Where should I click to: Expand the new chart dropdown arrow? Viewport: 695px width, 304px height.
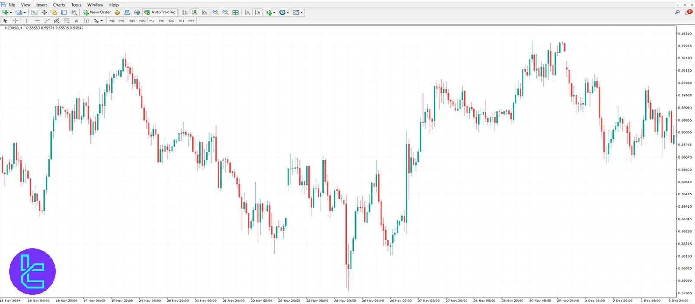pos(10,13)
